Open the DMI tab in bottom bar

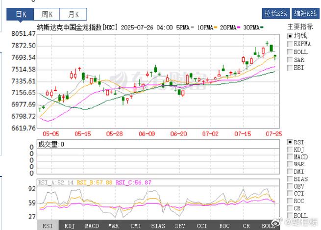136,226
